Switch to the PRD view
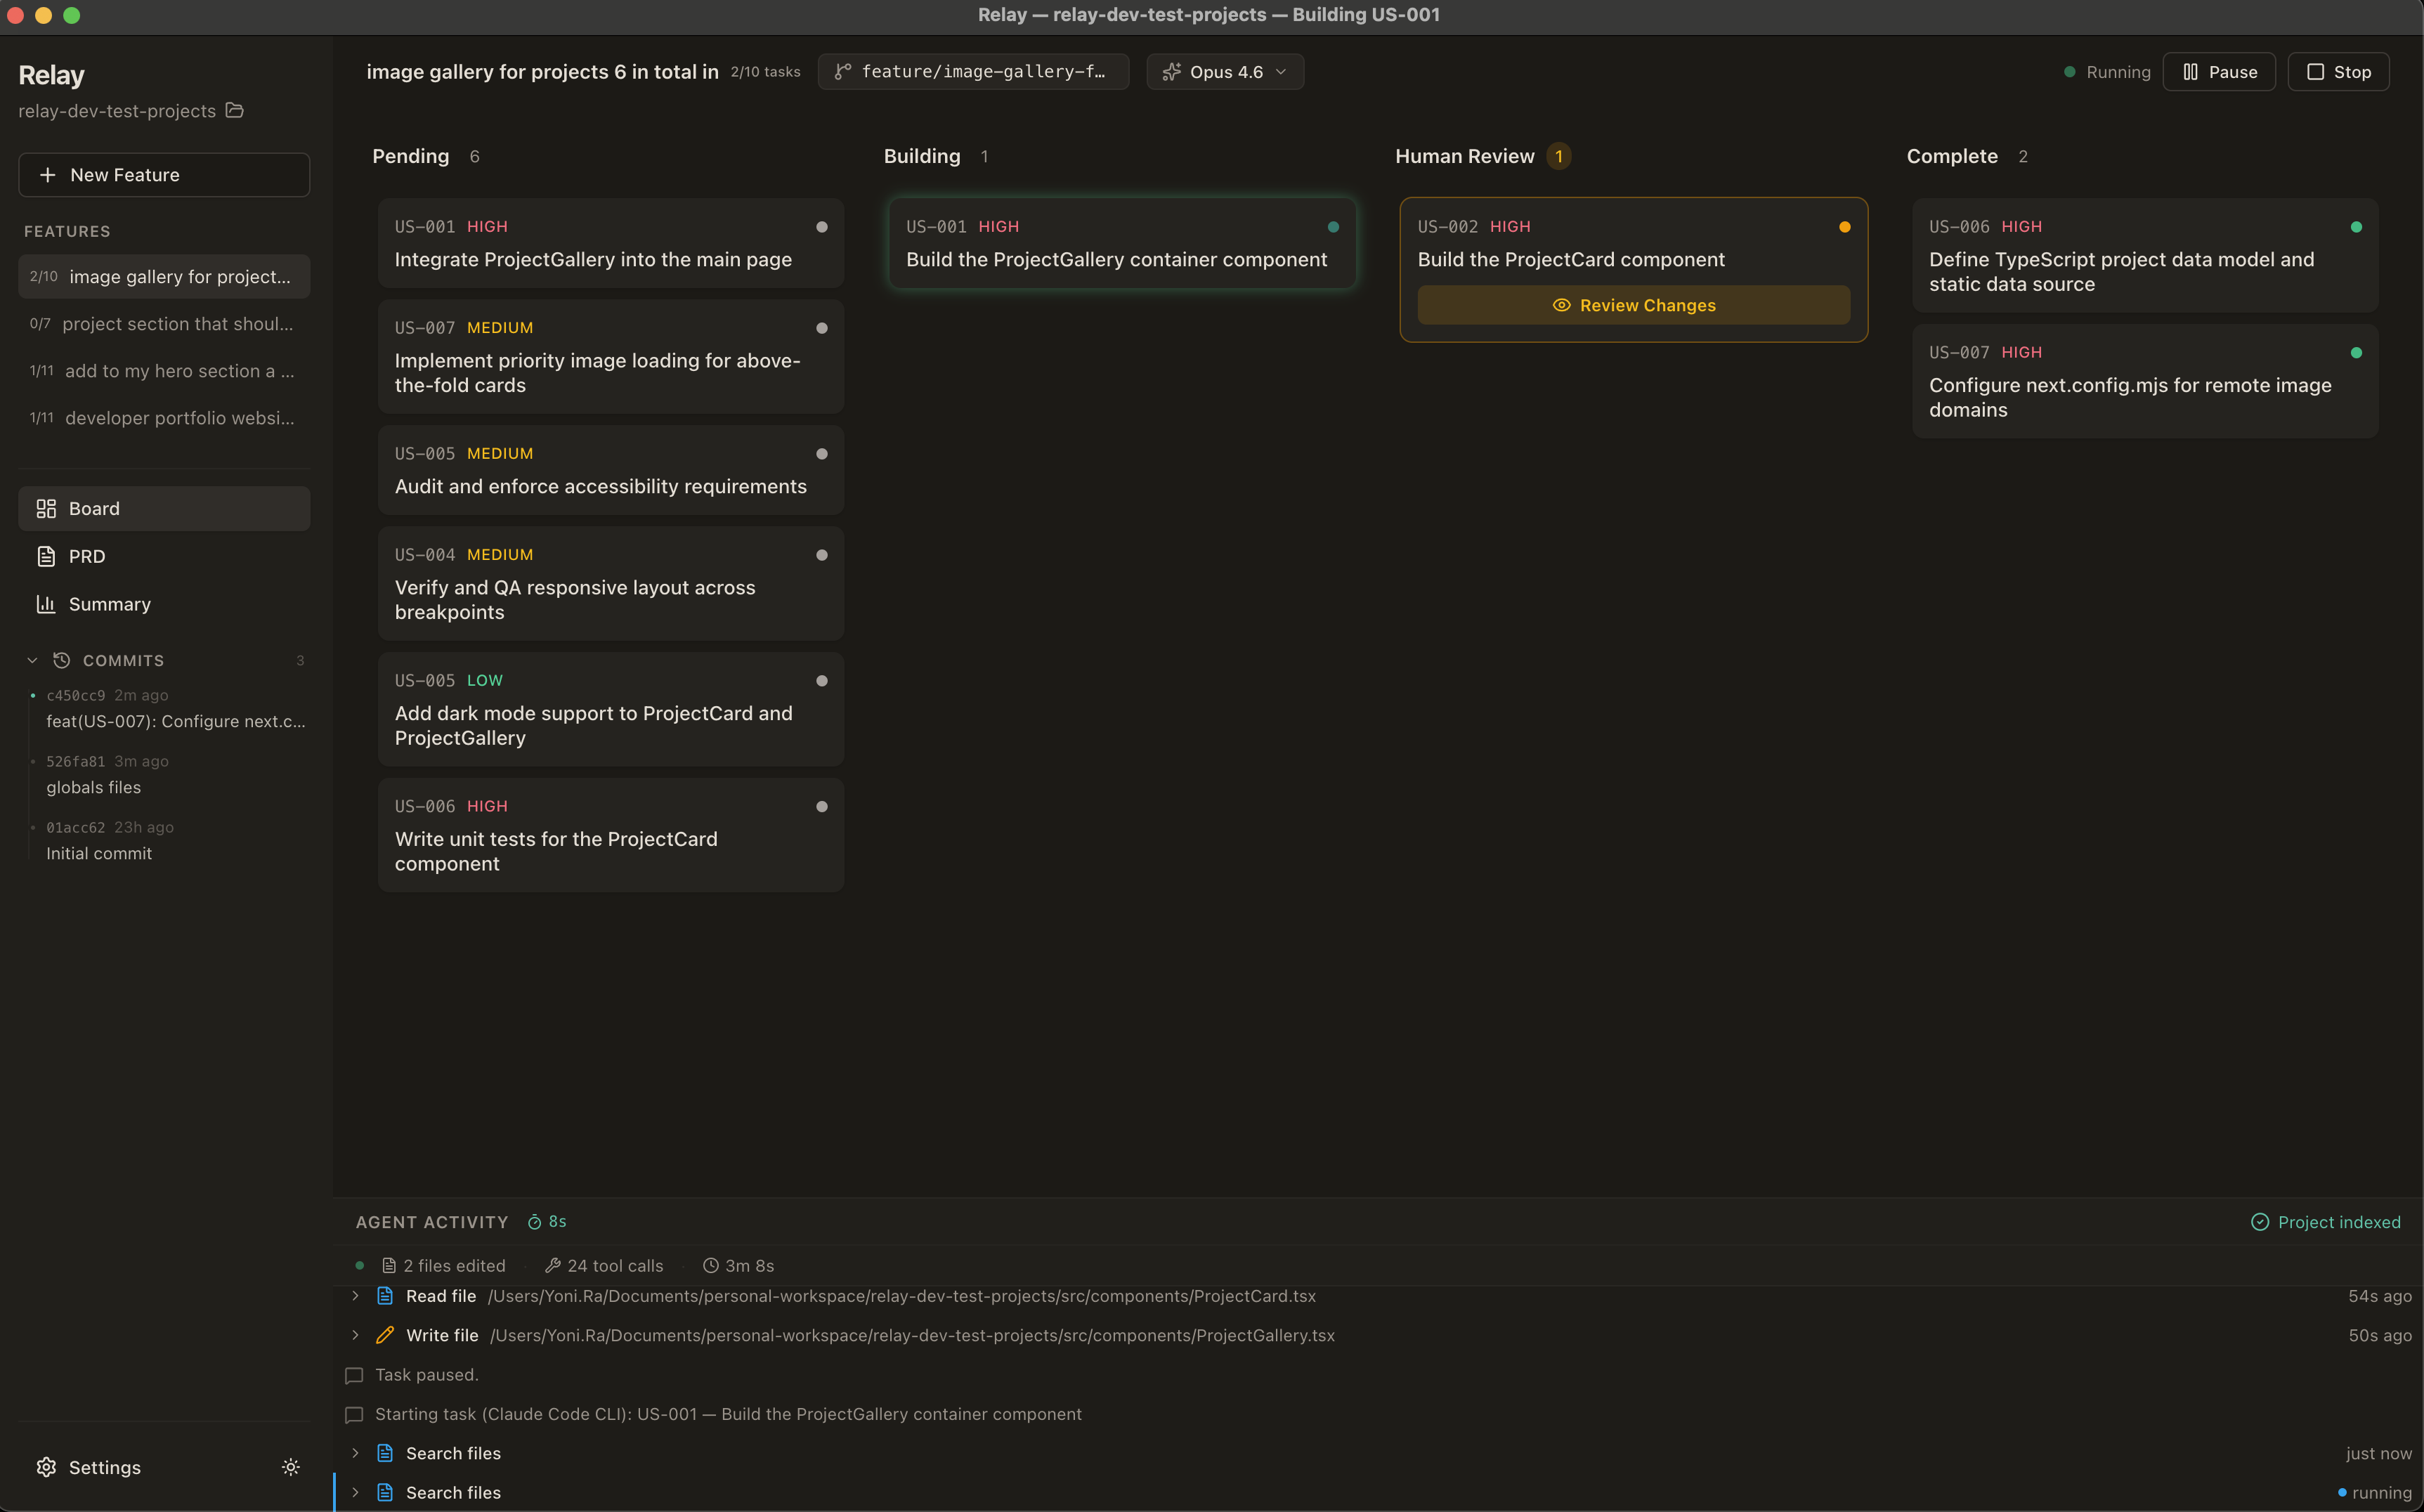The image size is (2424, 1512). 87,556
